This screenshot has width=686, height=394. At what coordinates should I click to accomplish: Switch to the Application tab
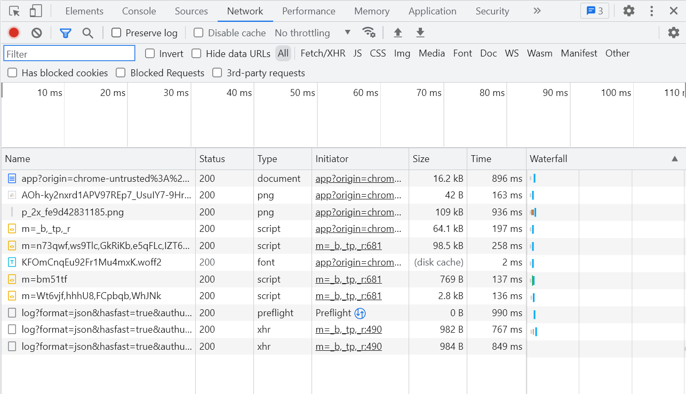(433, 11)
